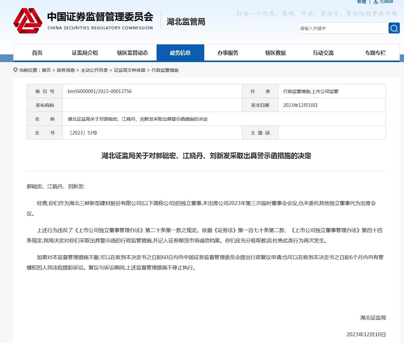The image size is (404, 343).
Task: Click the 发文日期 label cell
Action: (x=260, y=105)
